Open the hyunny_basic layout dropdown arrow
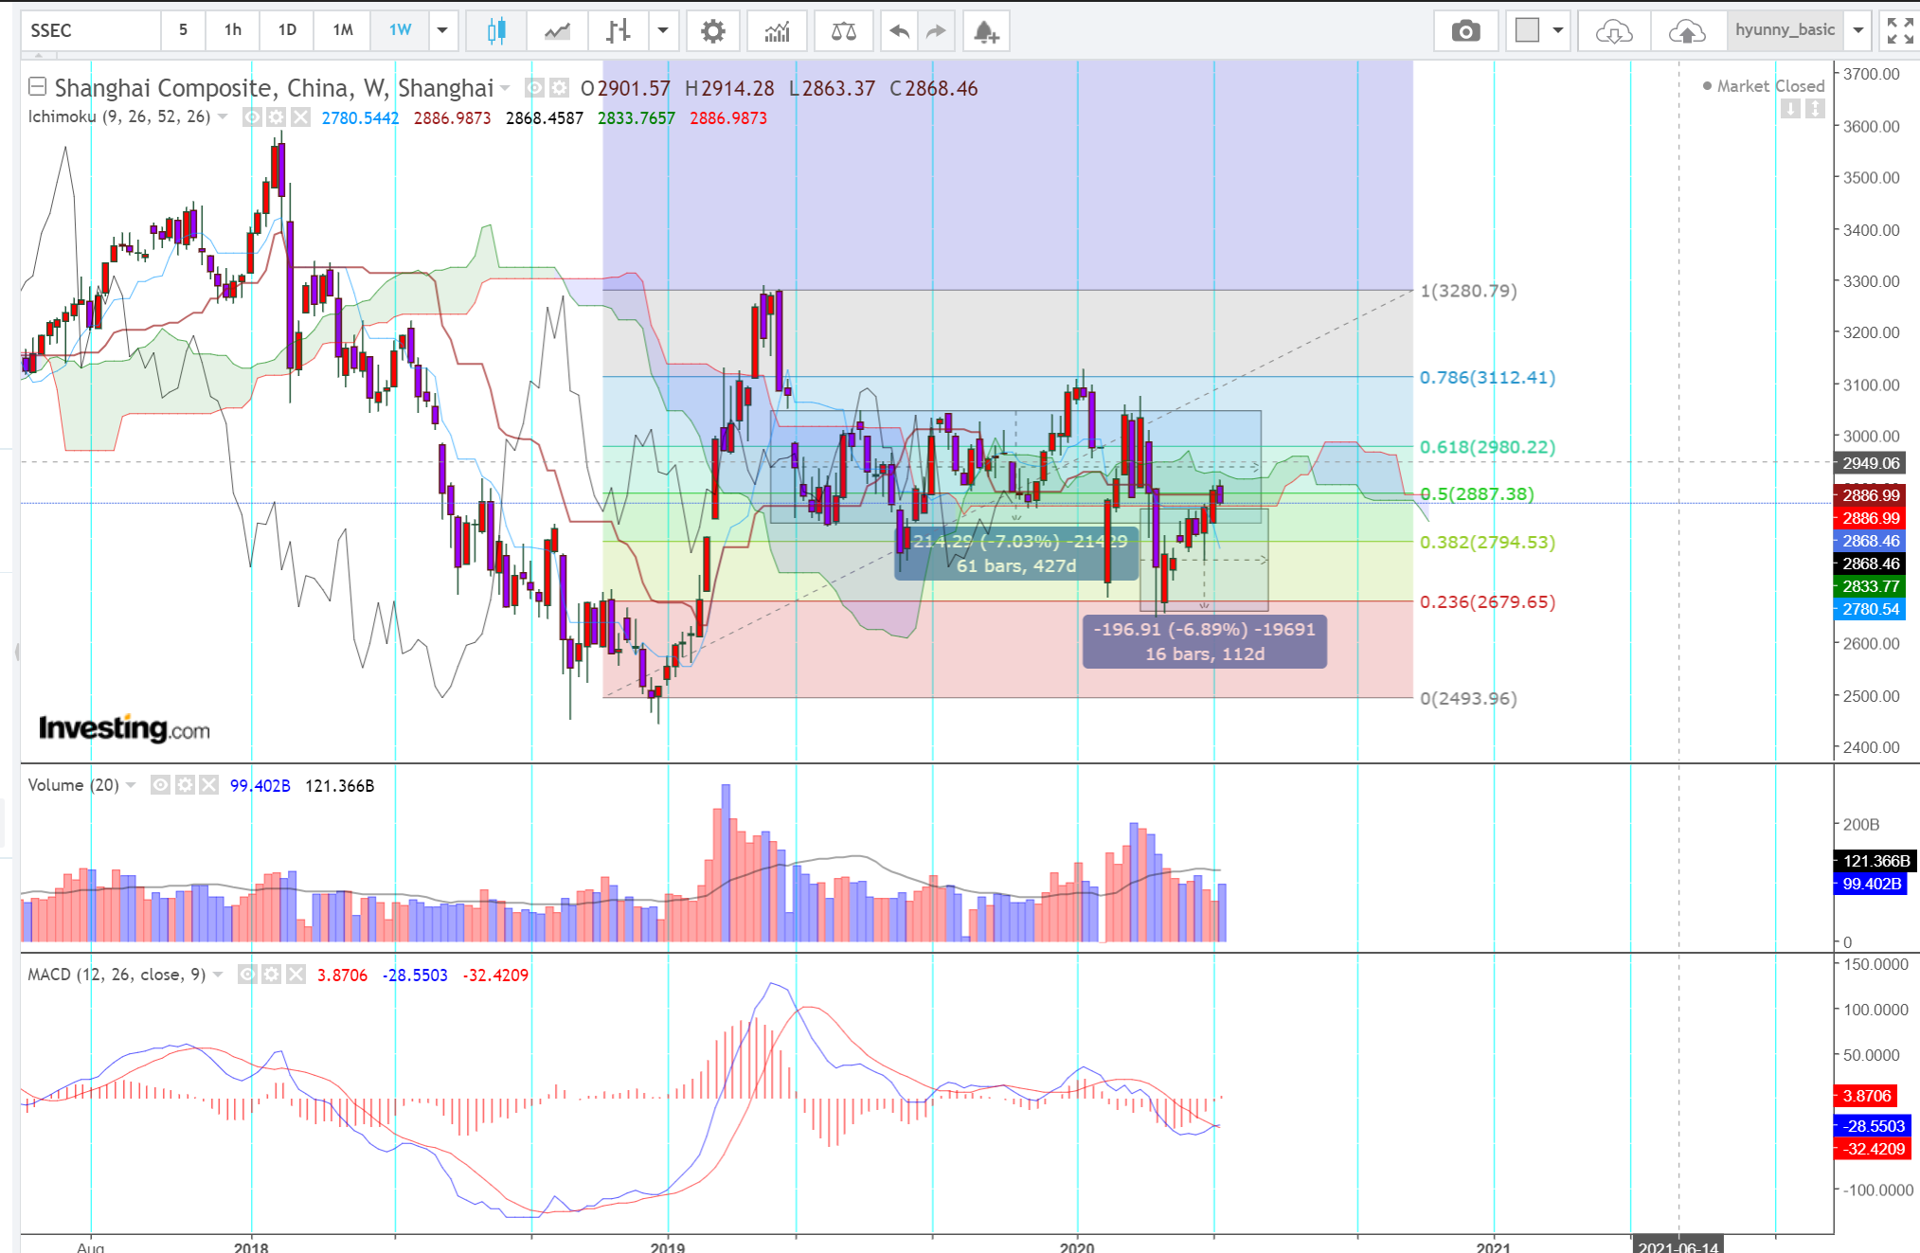The height and width of the screenshot is (1253, 1920). click(1858, 30)
